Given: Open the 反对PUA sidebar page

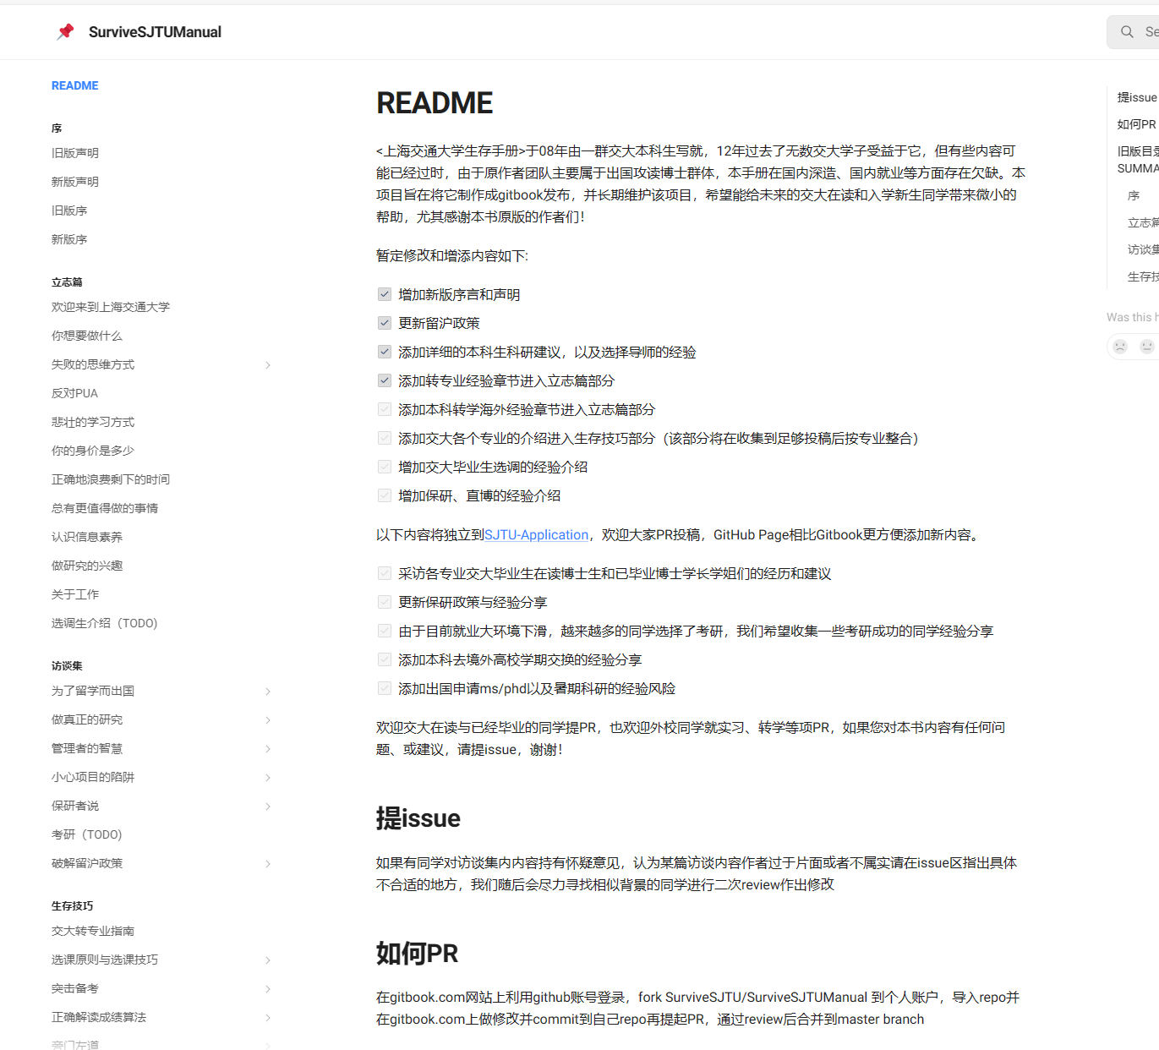Looking at the screenshot, I should click(x=74, y=393).
